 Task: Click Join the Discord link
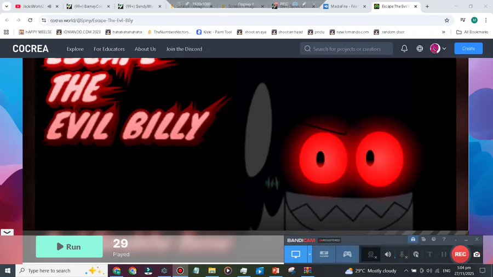tap(184, 49)
